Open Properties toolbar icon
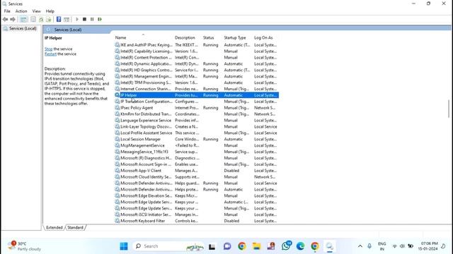Viewport: 453px width, 254px height. (33, 19)
